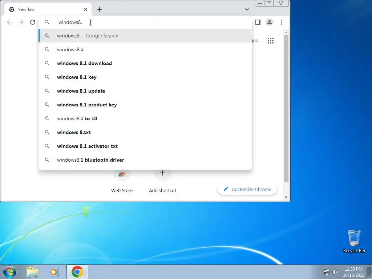Click the browser Back arrow
Screen dimensions: 372x279
pyautogui.click(x=9, y=22)
